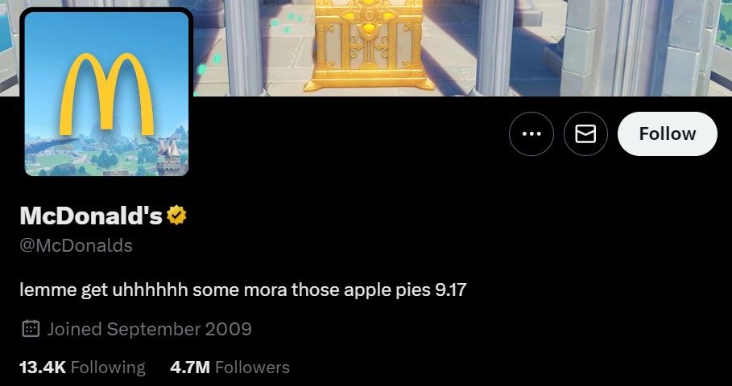The width and height of the screenshot is (732, 386).
Task: Open the 4.7M Followers list
Action: [x=230, y=368]
